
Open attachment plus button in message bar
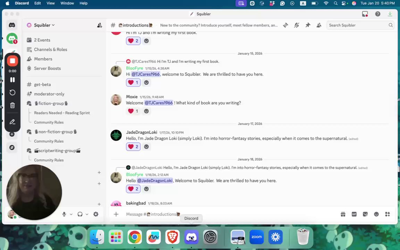tap(116, 214)
